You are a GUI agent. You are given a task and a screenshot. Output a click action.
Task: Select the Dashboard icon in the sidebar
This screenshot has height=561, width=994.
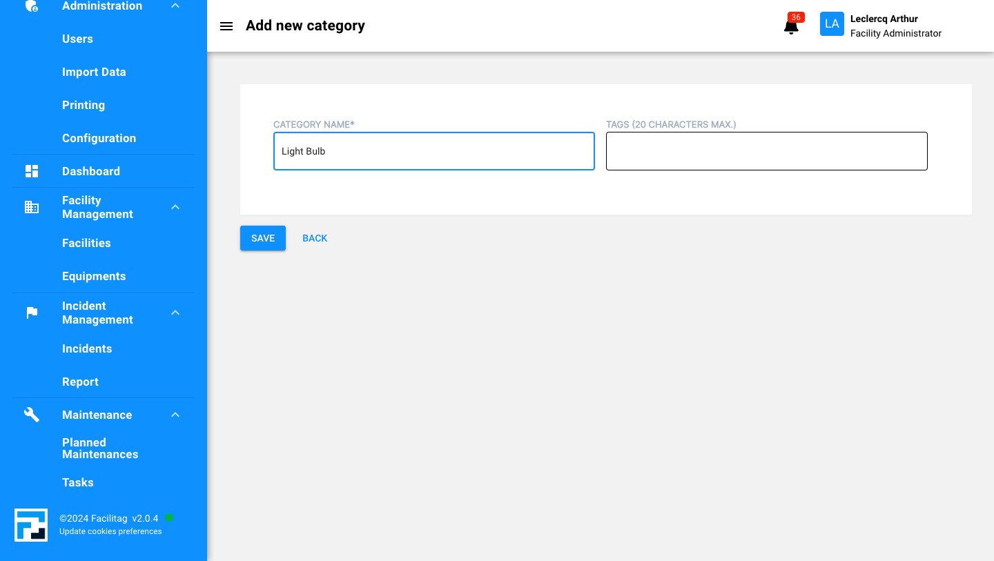32,171
